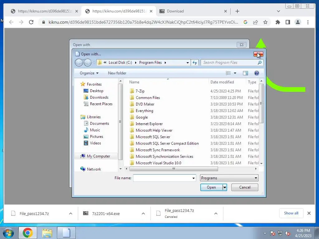The image size is (319, 239).
Task: Open Windows Explorer from taskbar
Action: (47, 233)
